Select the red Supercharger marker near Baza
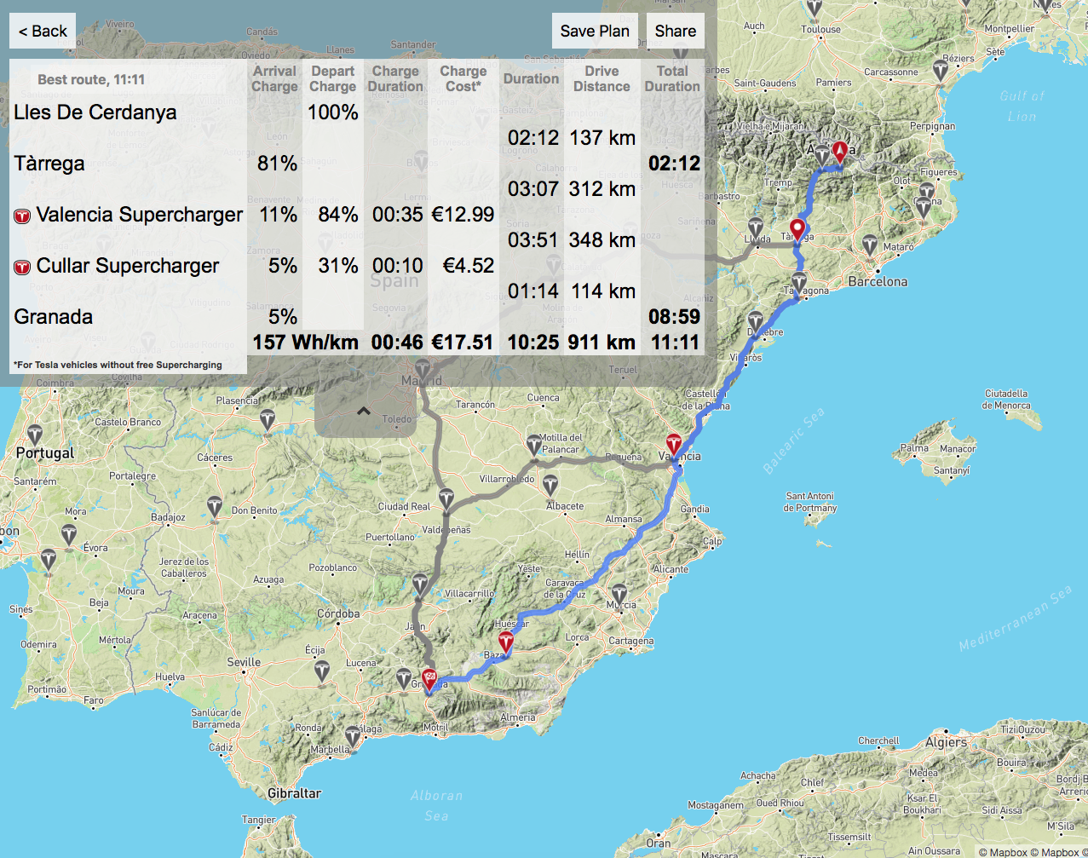The height and width of the screenshot is (858, 1088). coord(506,643)
